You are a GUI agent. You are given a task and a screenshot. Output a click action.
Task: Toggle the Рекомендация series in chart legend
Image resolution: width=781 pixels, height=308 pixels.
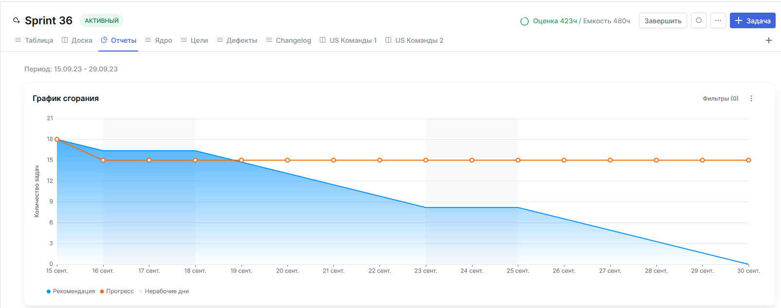tap(71, 291)
